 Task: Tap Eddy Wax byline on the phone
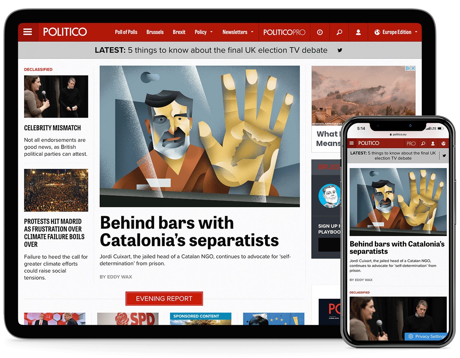[x=361, y=280]
